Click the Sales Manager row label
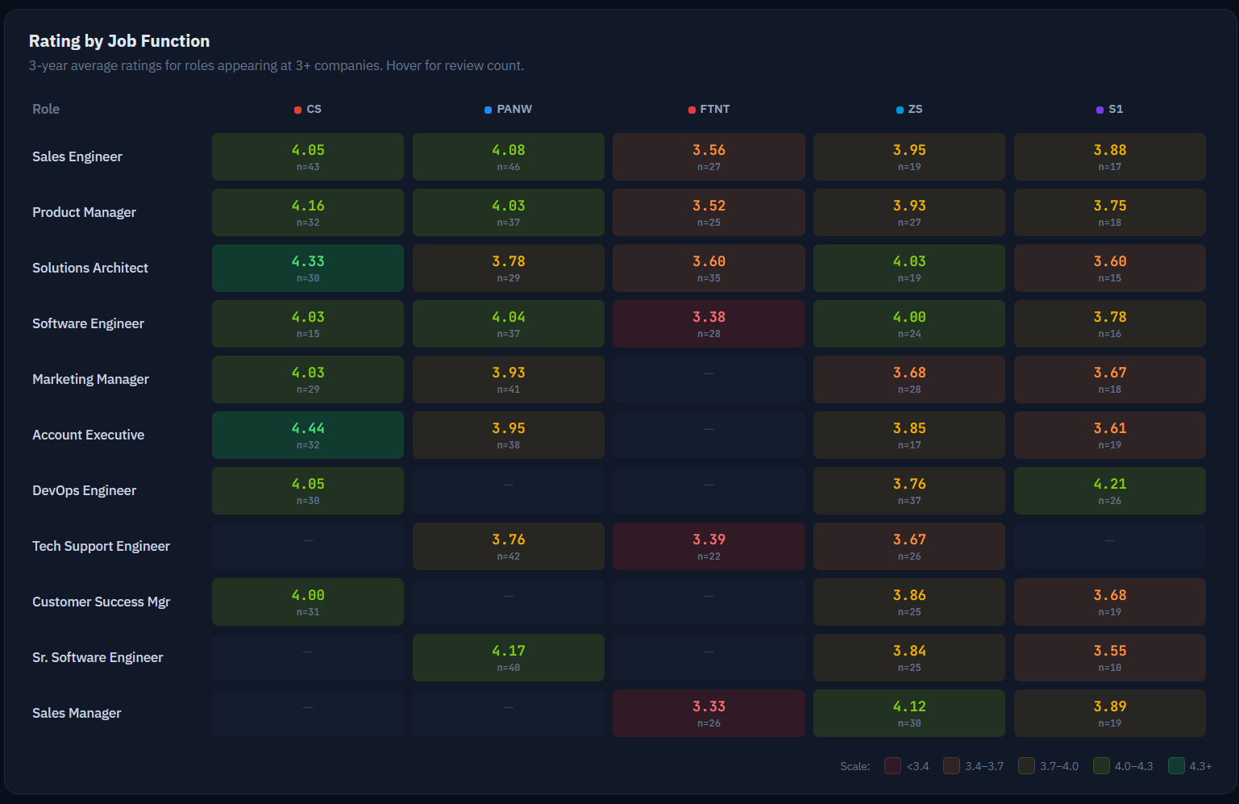Screen dimensions: 1239x804 77,713
